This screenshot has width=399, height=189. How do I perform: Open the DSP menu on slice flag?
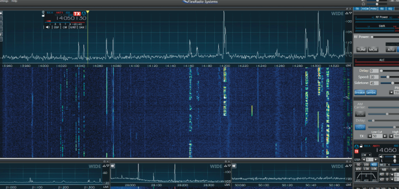click(56, 27)
